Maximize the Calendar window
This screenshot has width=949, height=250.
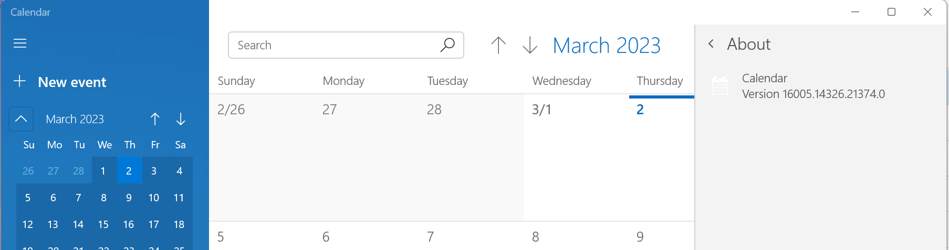point(891,12)
